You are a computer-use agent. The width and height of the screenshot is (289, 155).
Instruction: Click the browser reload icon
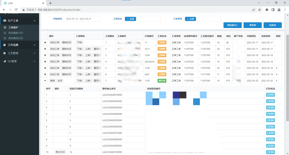16,10
